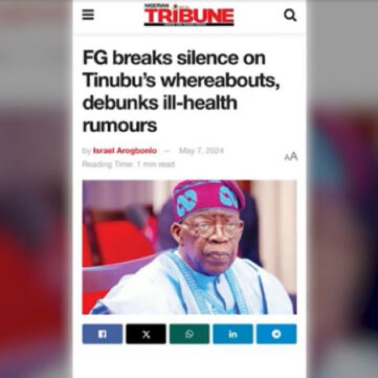378x378 pixels.
Task: Click the blurred background beside the article
Action: [36, 189]
